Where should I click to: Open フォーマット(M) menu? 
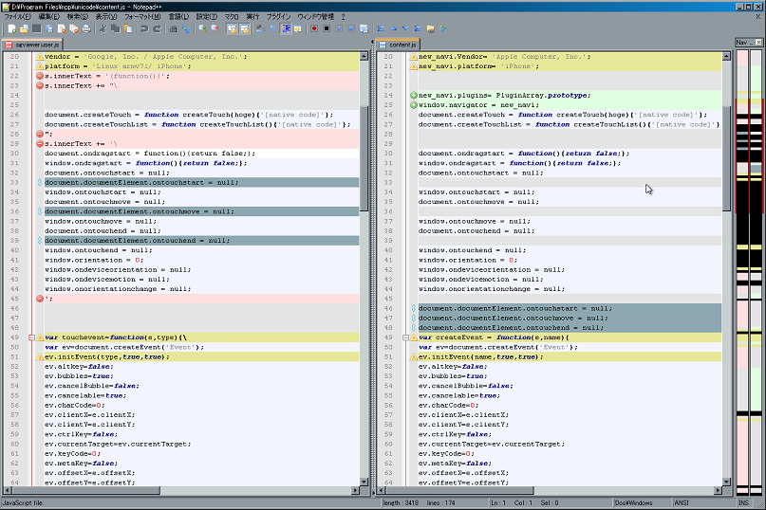(x=142, y=17)
